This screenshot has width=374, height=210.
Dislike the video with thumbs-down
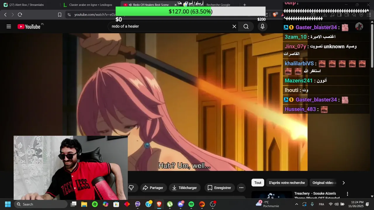(131, 188)
